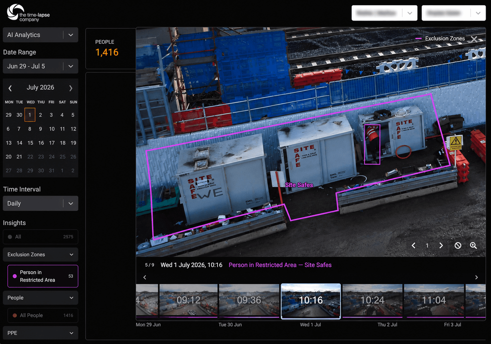The height and width of the screenshot is (344, 491).
Task: Open the first blurred dropdown in header
Action: (x=384, y=13)
